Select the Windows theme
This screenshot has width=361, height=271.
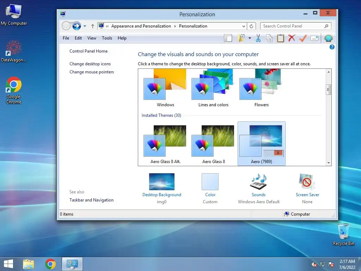(165, 89)
